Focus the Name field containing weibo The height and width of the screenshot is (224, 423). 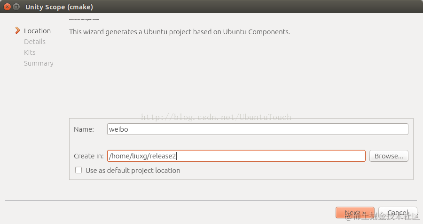point(258,129)
